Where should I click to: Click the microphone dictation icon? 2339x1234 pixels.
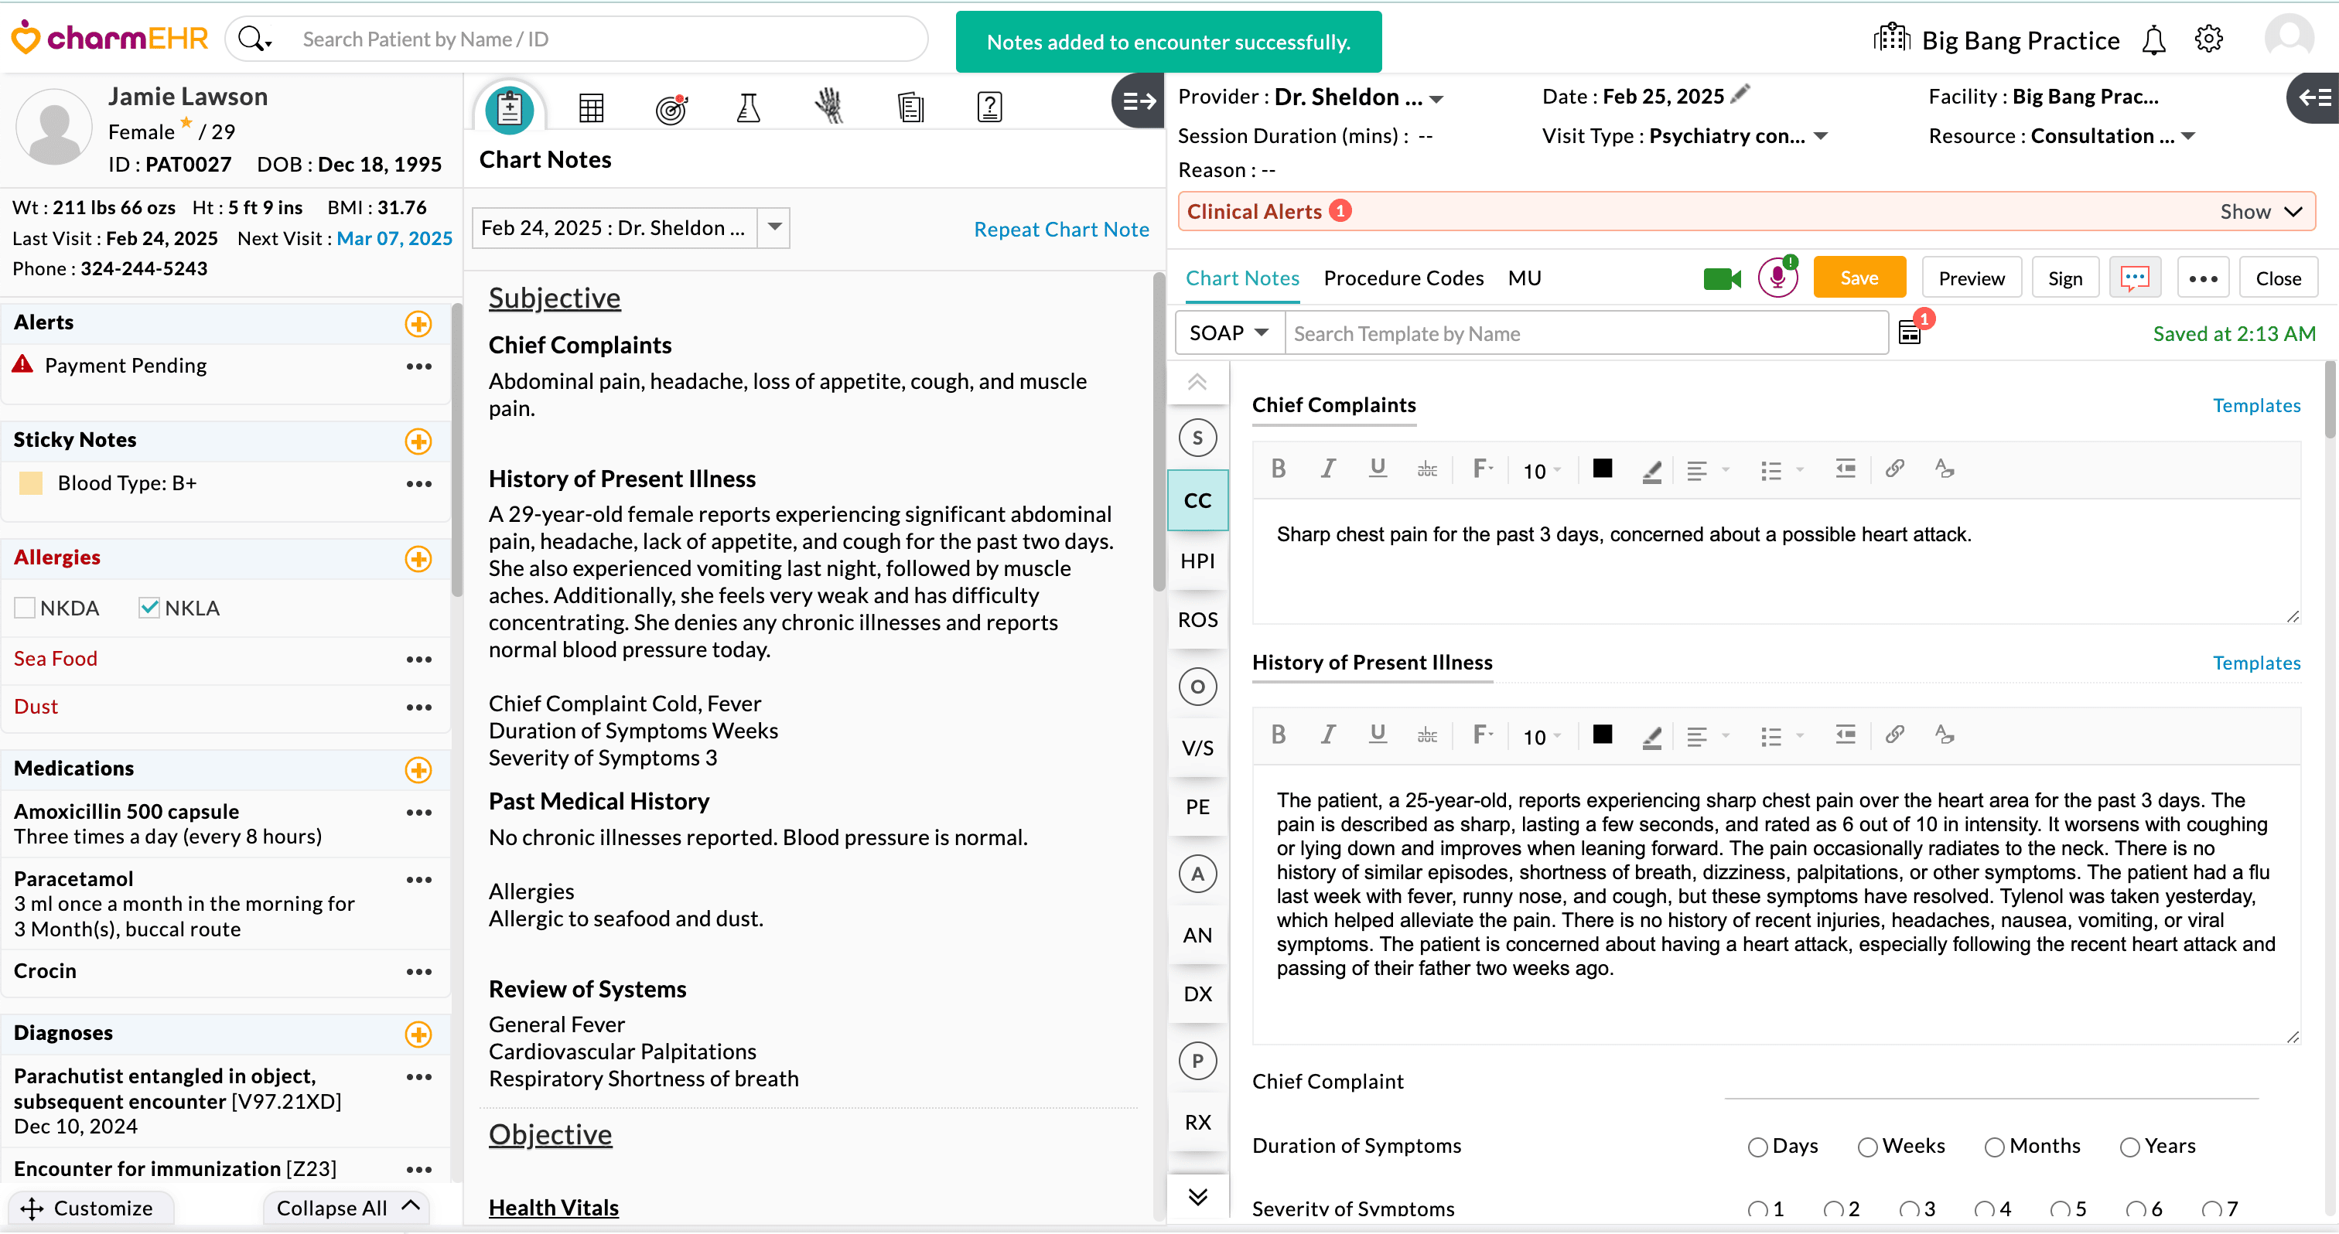coord(1777,278)
